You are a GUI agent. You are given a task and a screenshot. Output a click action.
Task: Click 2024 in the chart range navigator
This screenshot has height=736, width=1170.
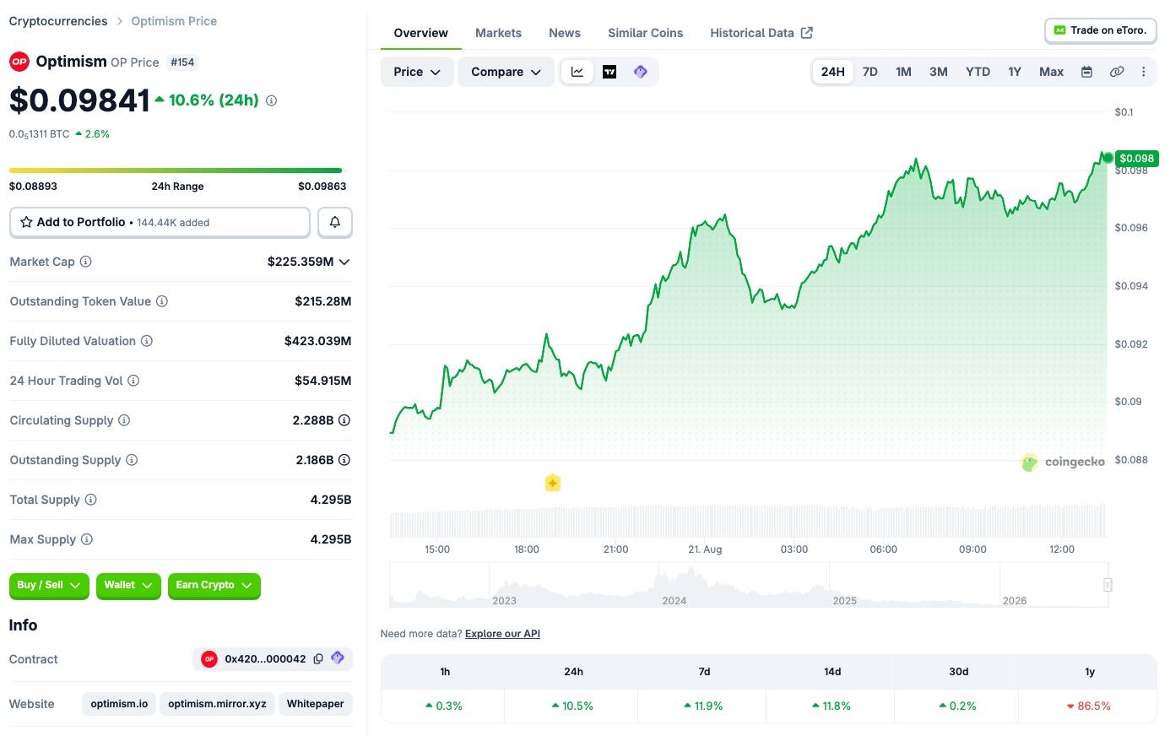tap(674, 601)
